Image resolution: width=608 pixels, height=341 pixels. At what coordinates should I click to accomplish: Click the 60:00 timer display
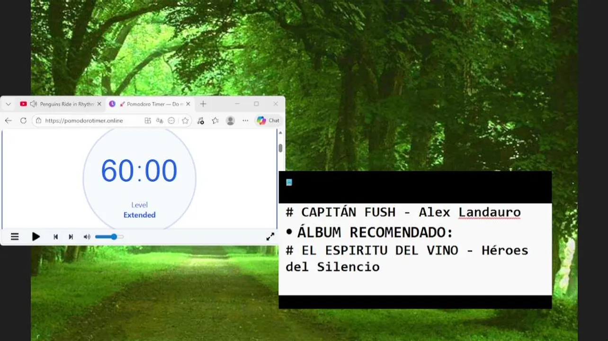pos(139,170)
